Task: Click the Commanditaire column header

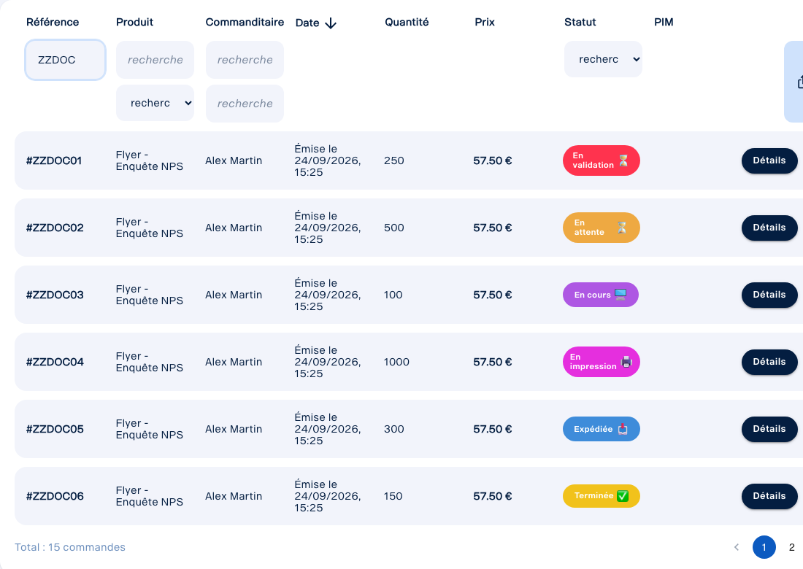Action: click(245, 22)
